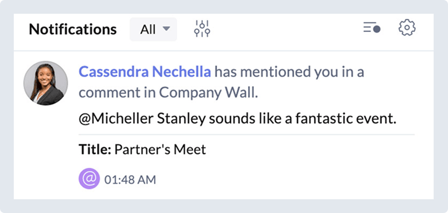Click the dot on the list-filter icon
Screen dimensions: 448x213
pyautogui.click(x=377, y=29)
